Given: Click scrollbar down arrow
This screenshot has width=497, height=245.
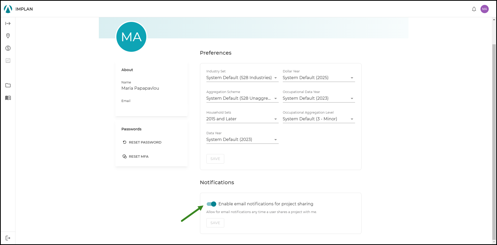Looking at the screenshot, I should (x=494, y=242).
